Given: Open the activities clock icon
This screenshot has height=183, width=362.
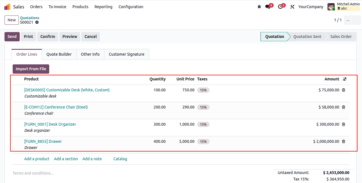Looking at the screenshot, I should [280, 7].
